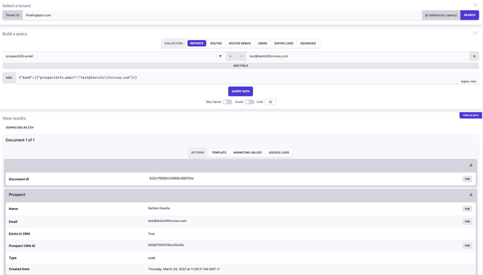Screen dimensions: 483x275
Task: Select the Actions tab in the document
Action: [198, 153]
